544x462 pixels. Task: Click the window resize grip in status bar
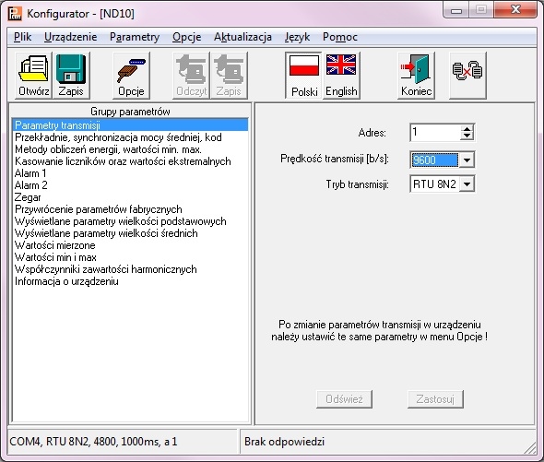pyautogui.click(x=530, y=447)
